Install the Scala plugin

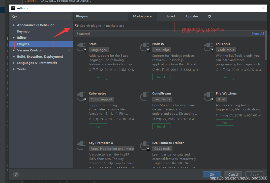[98, 77]
